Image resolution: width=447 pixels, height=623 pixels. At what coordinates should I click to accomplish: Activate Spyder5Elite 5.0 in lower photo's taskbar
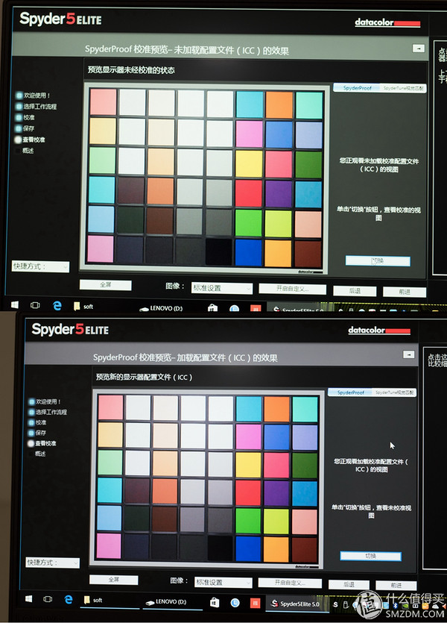295,604
